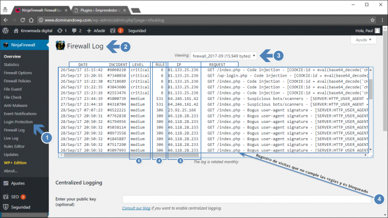Expand the Ayuda help dropdown
The height and width of the screenshot is (218, 388).
[x=363, y=40]
